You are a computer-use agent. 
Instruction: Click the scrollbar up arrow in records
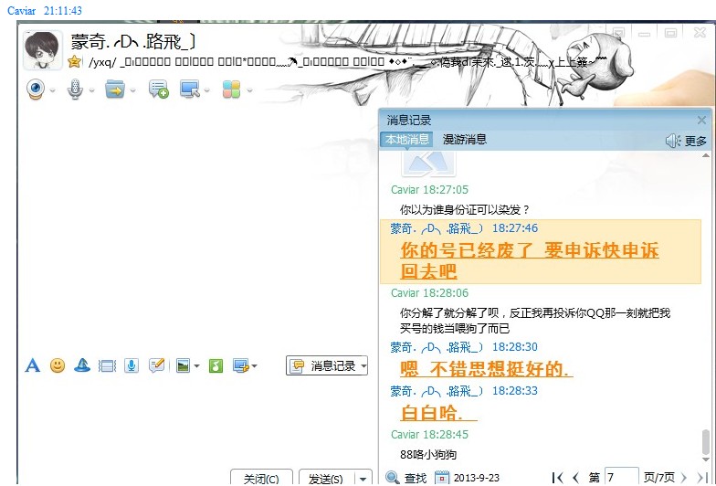pos(706,155)
